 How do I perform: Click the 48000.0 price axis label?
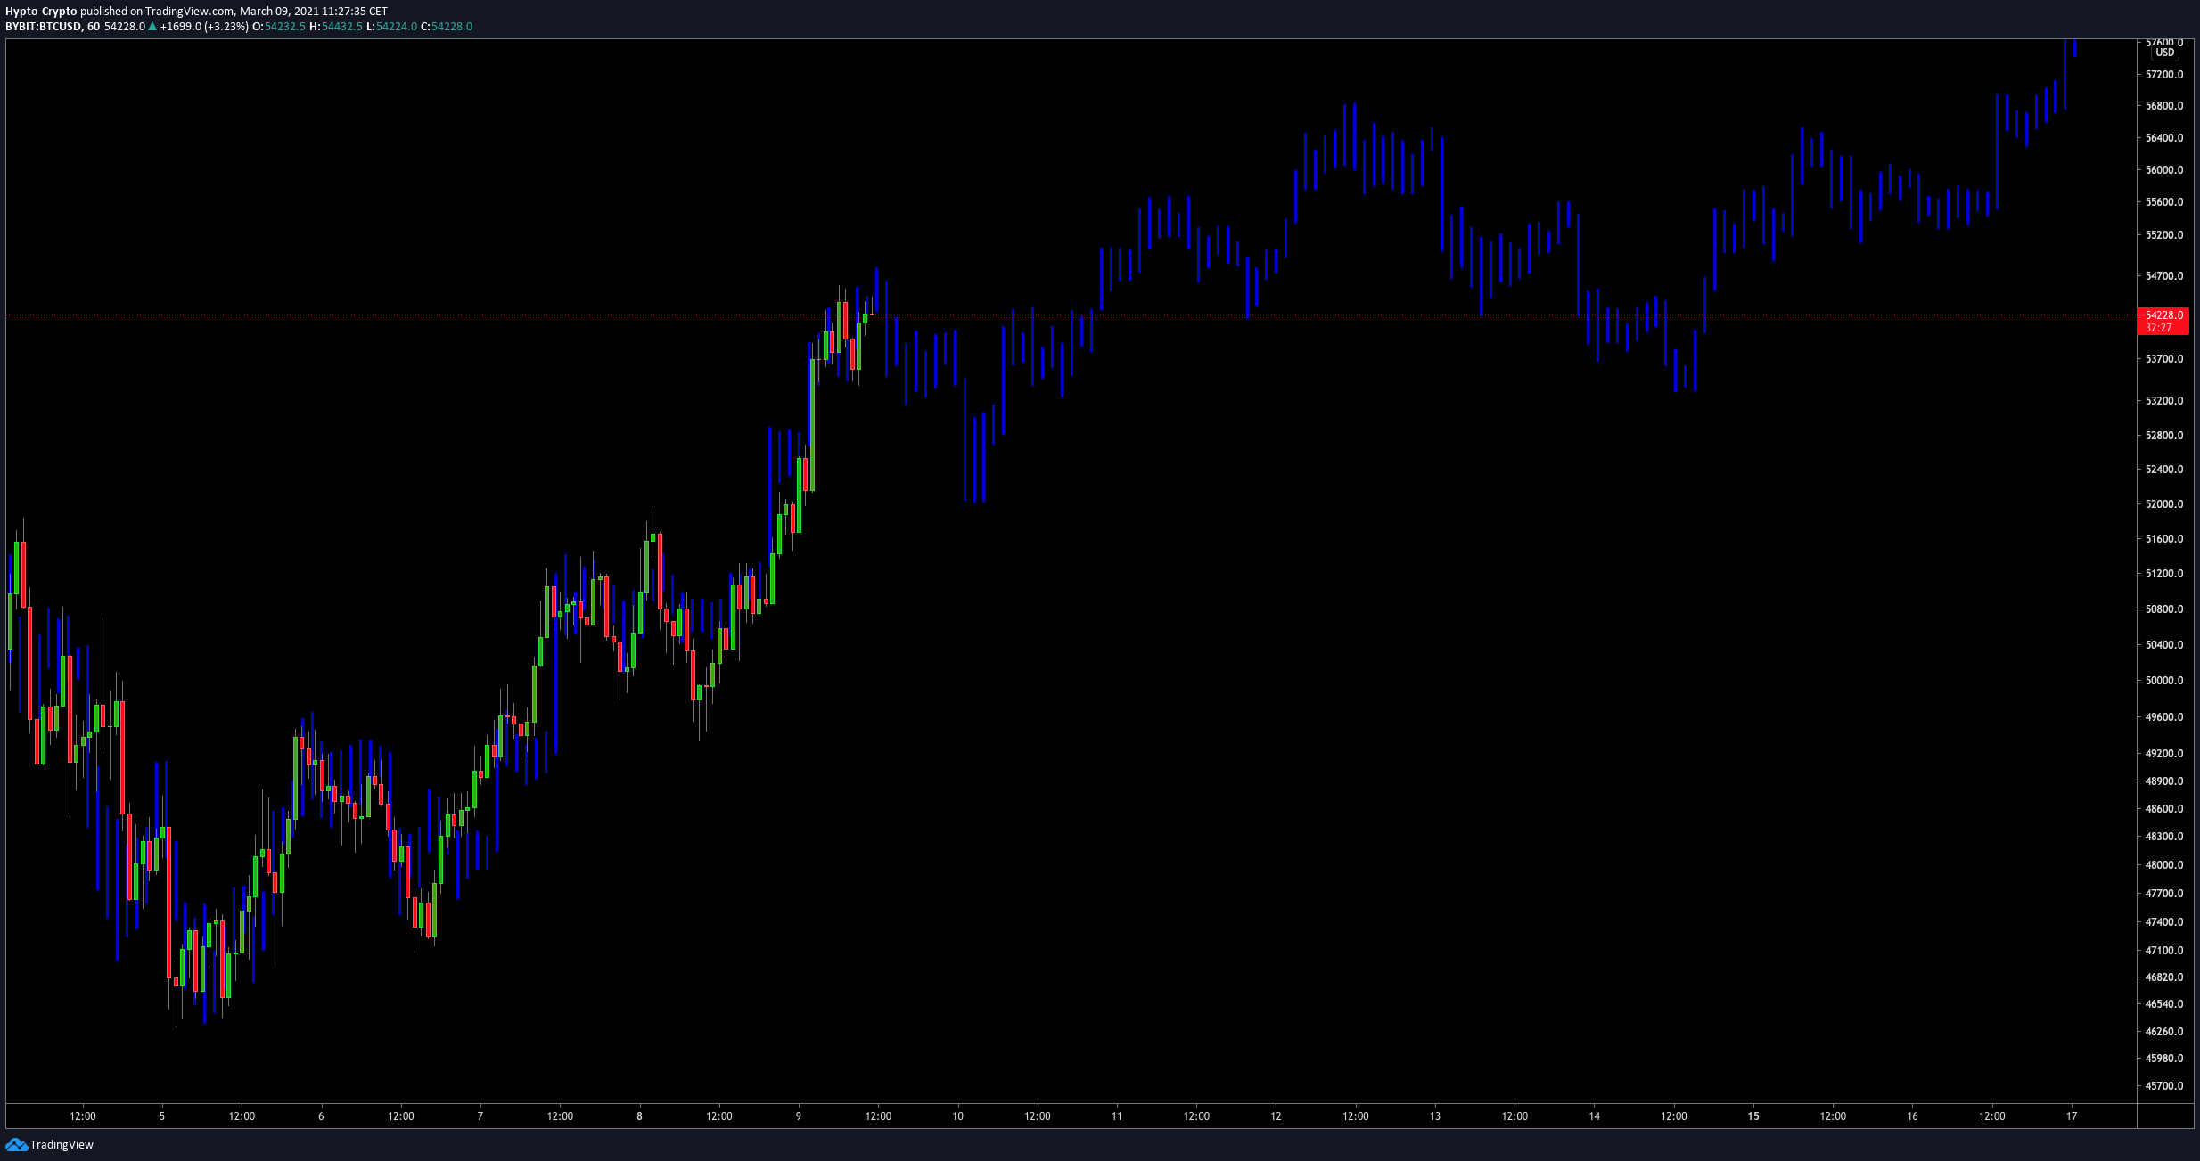(x=2164, y=865)
